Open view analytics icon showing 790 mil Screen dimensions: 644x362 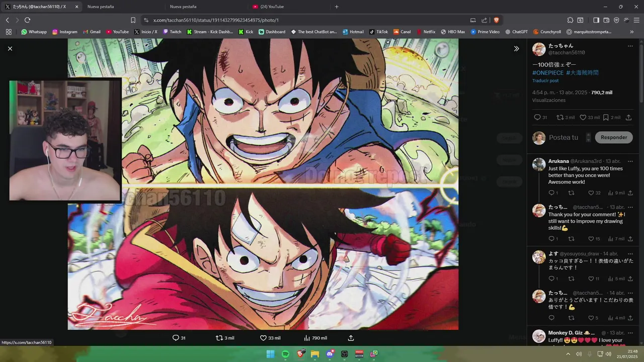coord(307,338)
